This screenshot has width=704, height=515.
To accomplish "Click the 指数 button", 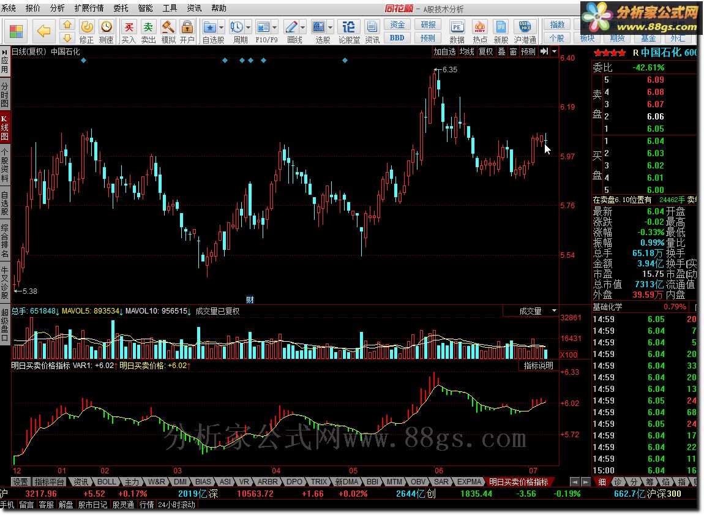I will tap(557, 24).
